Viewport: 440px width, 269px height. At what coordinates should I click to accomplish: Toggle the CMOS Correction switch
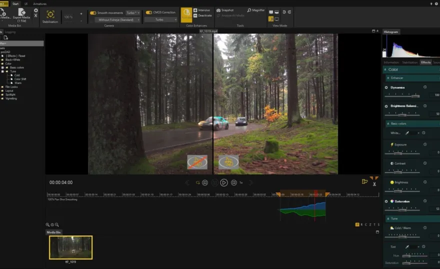tap(148, 12)
